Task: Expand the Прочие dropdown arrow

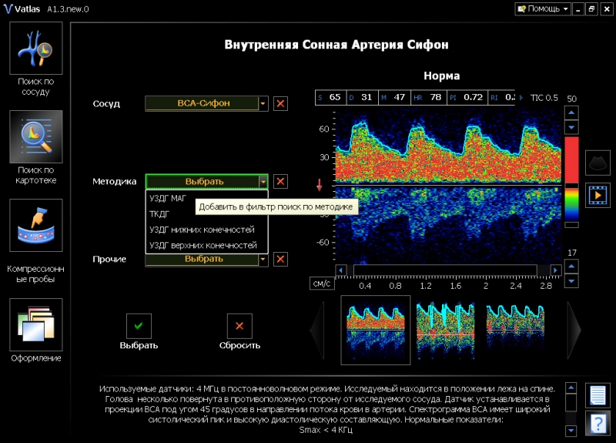Action: (x=263, y=260)
